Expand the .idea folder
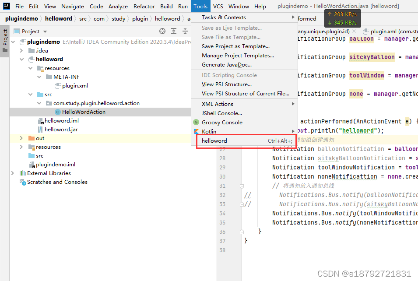Viewport: 418px width, 281px height. coord(21,51)
